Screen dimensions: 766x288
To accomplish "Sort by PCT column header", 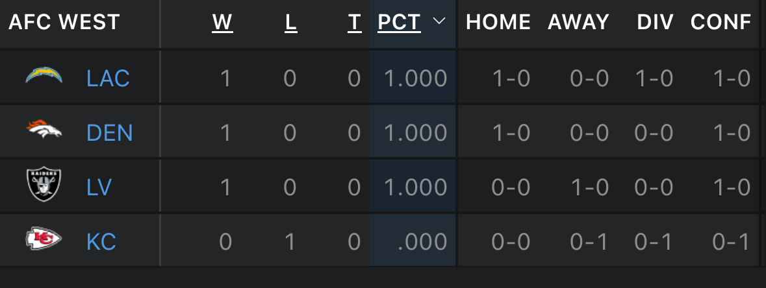I will [x=399, y=22].
